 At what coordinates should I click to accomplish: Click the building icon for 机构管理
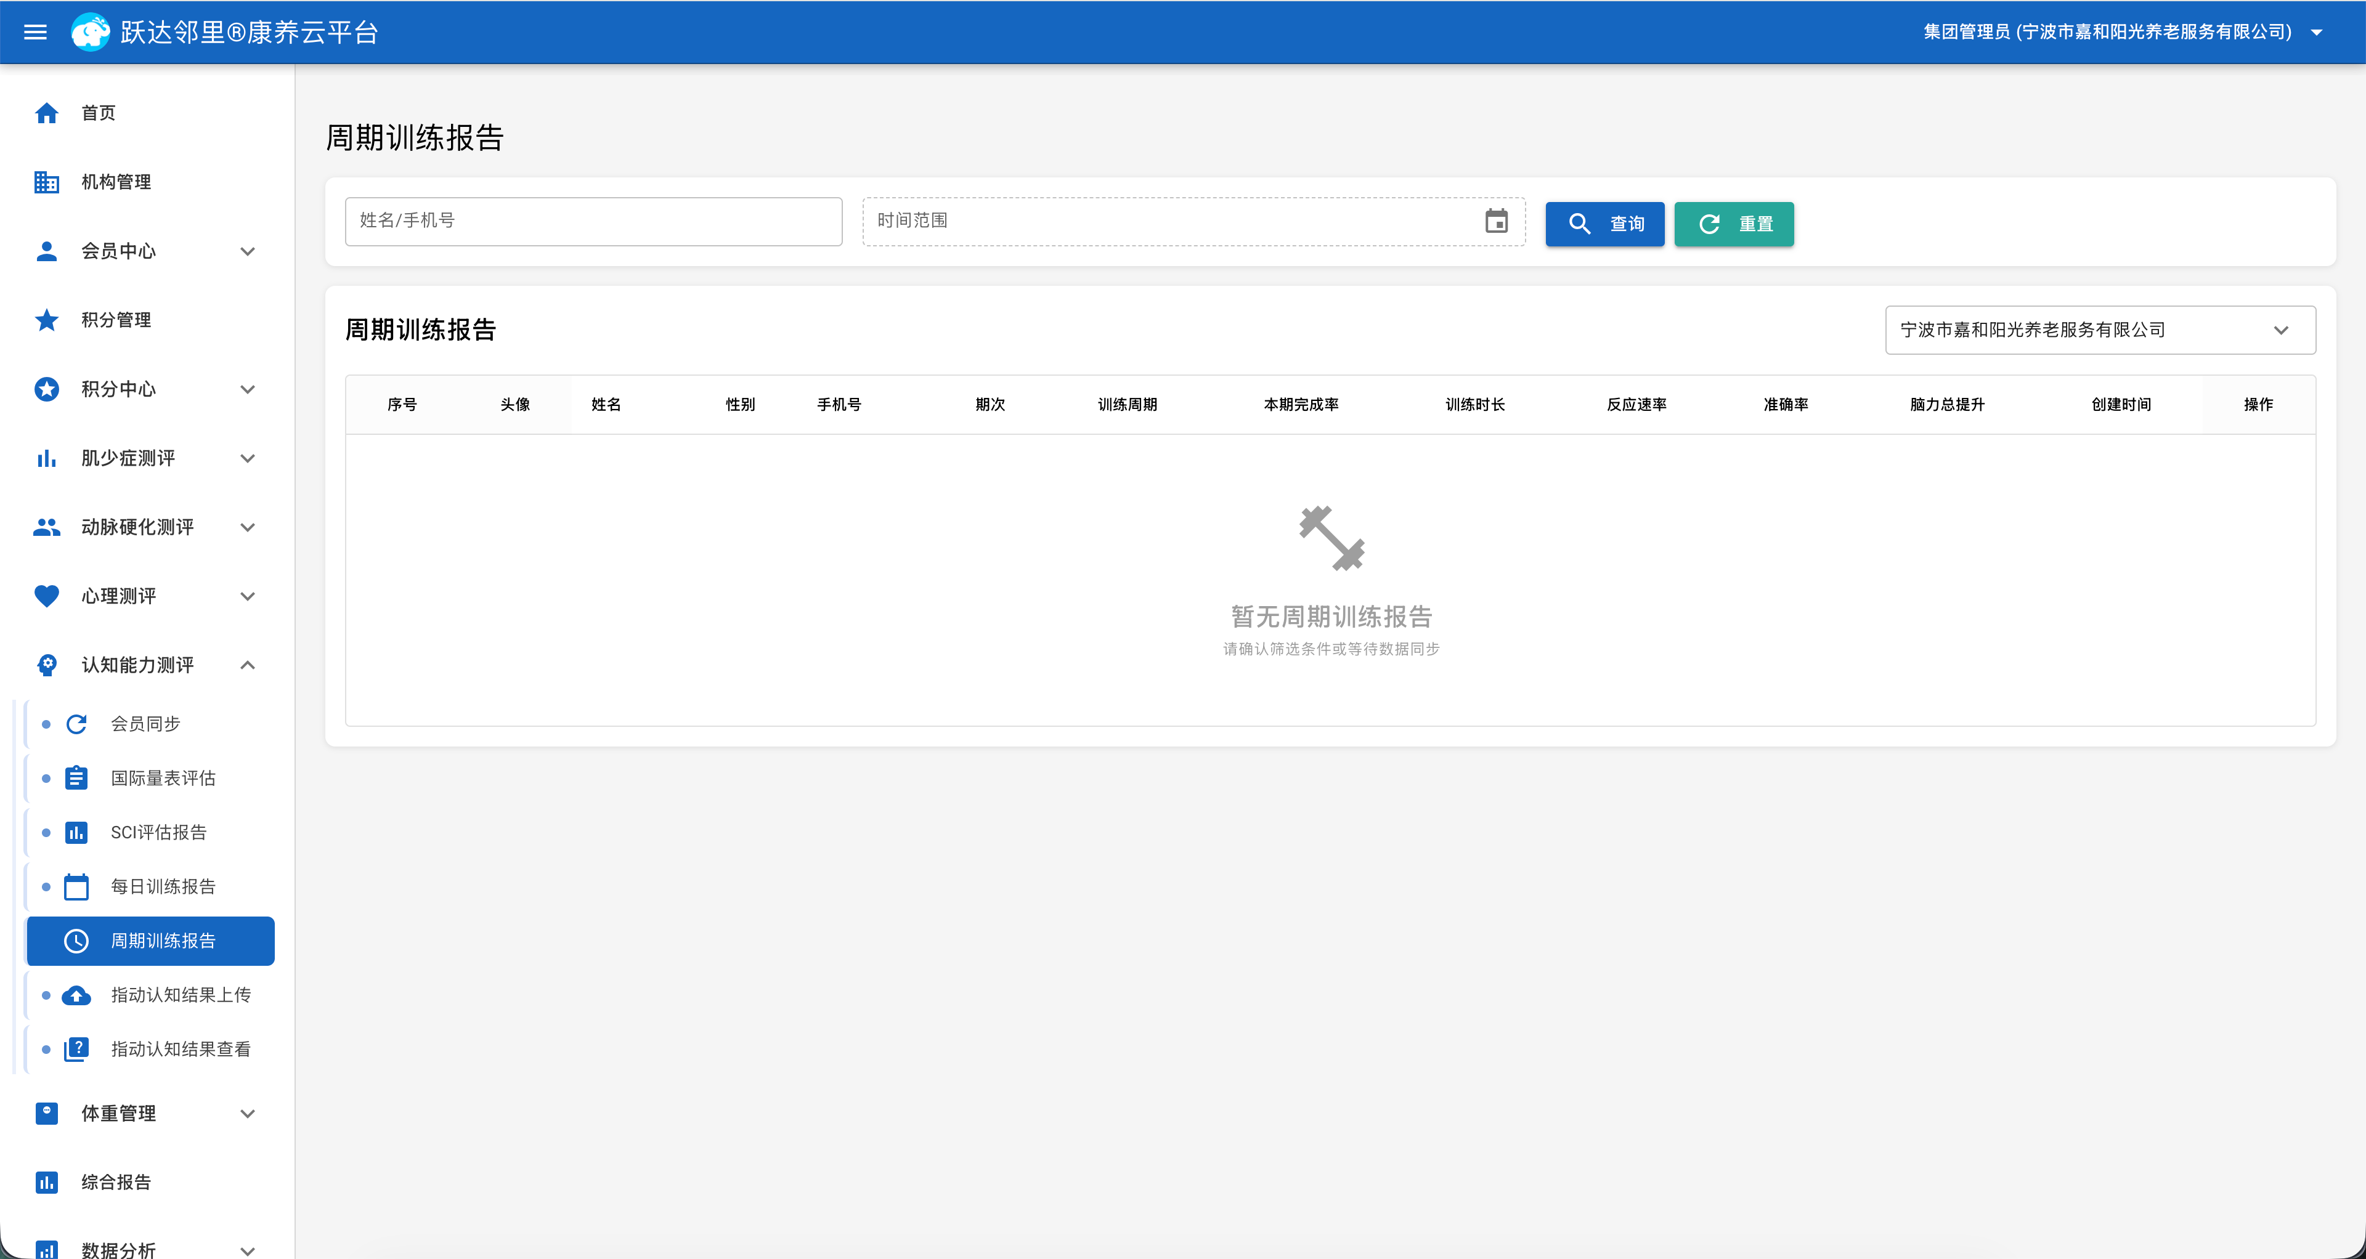point(47,182)
